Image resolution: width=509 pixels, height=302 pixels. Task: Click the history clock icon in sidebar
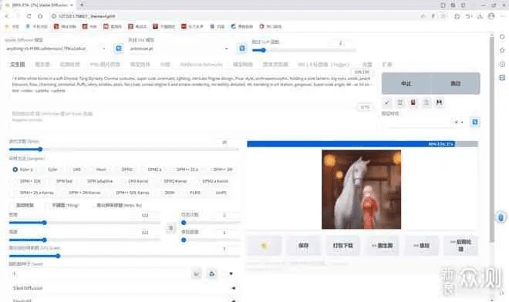[502, 64]
